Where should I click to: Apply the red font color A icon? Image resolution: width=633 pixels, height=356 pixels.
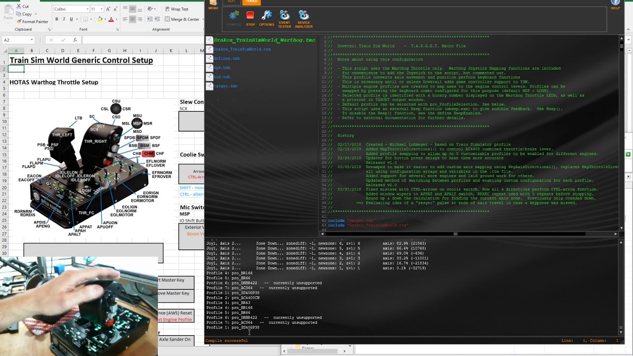click(111, 19)
